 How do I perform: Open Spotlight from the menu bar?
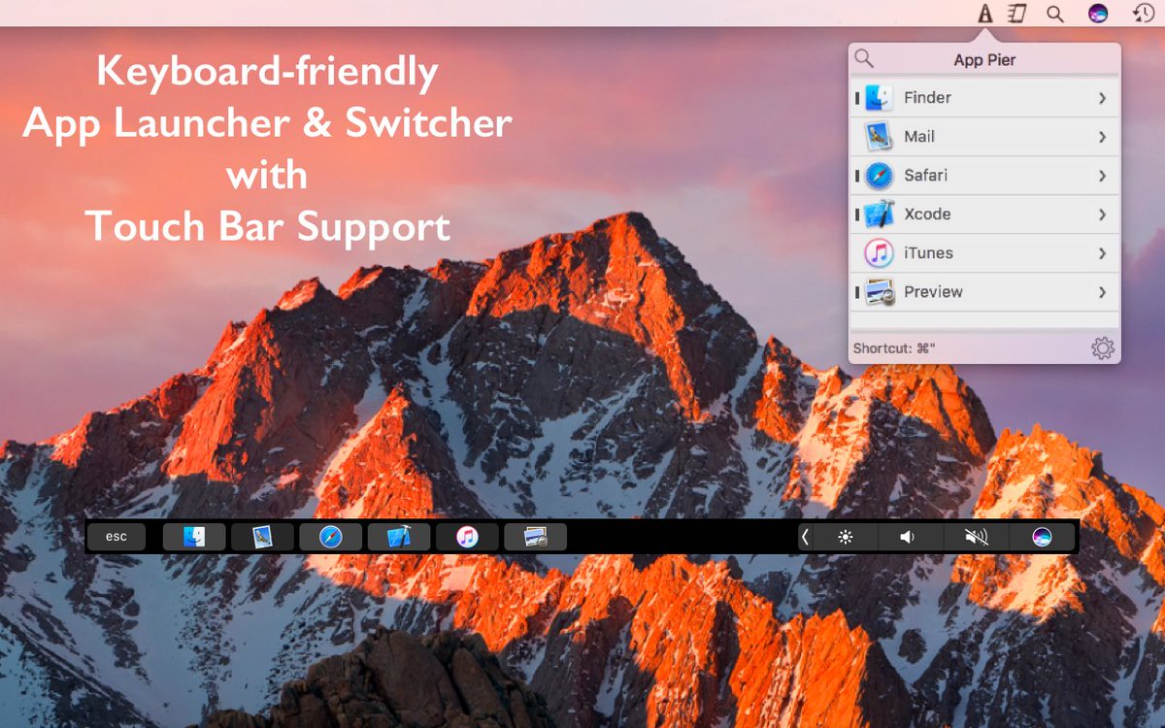tap(1053, 14)
